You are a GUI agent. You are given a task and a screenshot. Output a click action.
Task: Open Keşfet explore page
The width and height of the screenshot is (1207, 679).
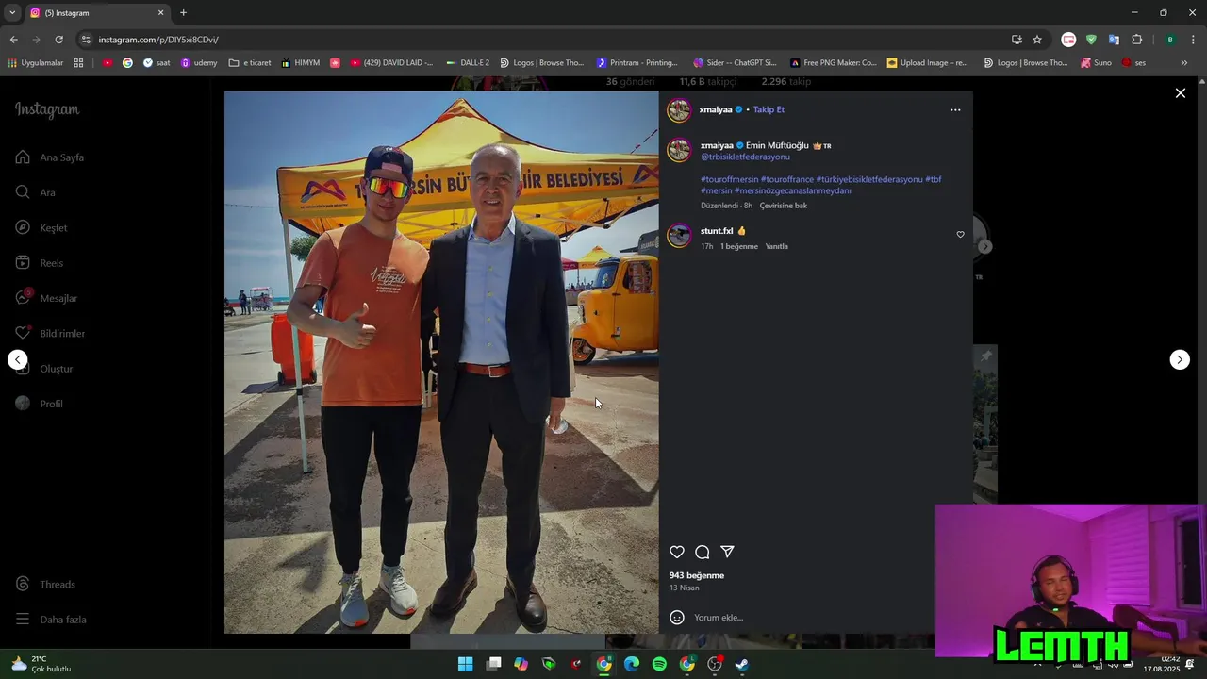click(x=41, y=227)
